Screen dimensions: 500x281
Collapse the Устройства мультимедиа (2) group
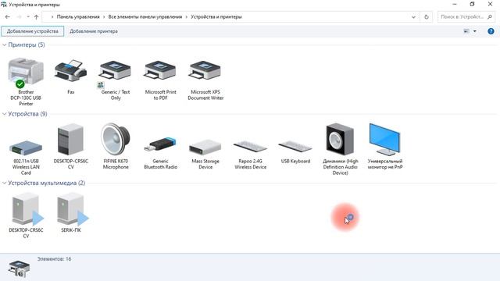(5, 183)
